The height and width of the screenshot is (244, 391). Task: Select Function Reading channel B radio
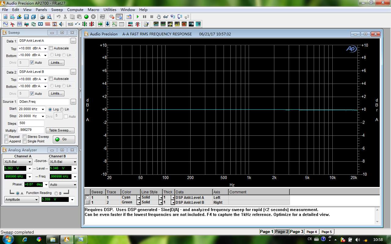click(x=56, y=193)
